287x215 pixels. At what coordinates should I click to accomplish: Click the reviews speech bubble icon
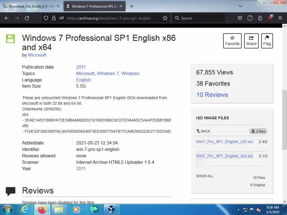[x=10, y=191]
